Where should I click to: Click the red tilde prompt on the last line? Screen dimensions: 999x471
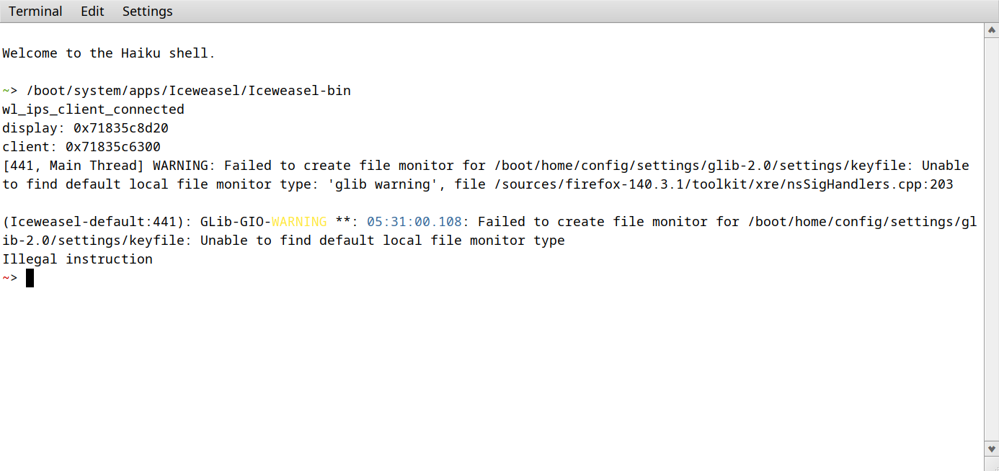coord(6,278)
